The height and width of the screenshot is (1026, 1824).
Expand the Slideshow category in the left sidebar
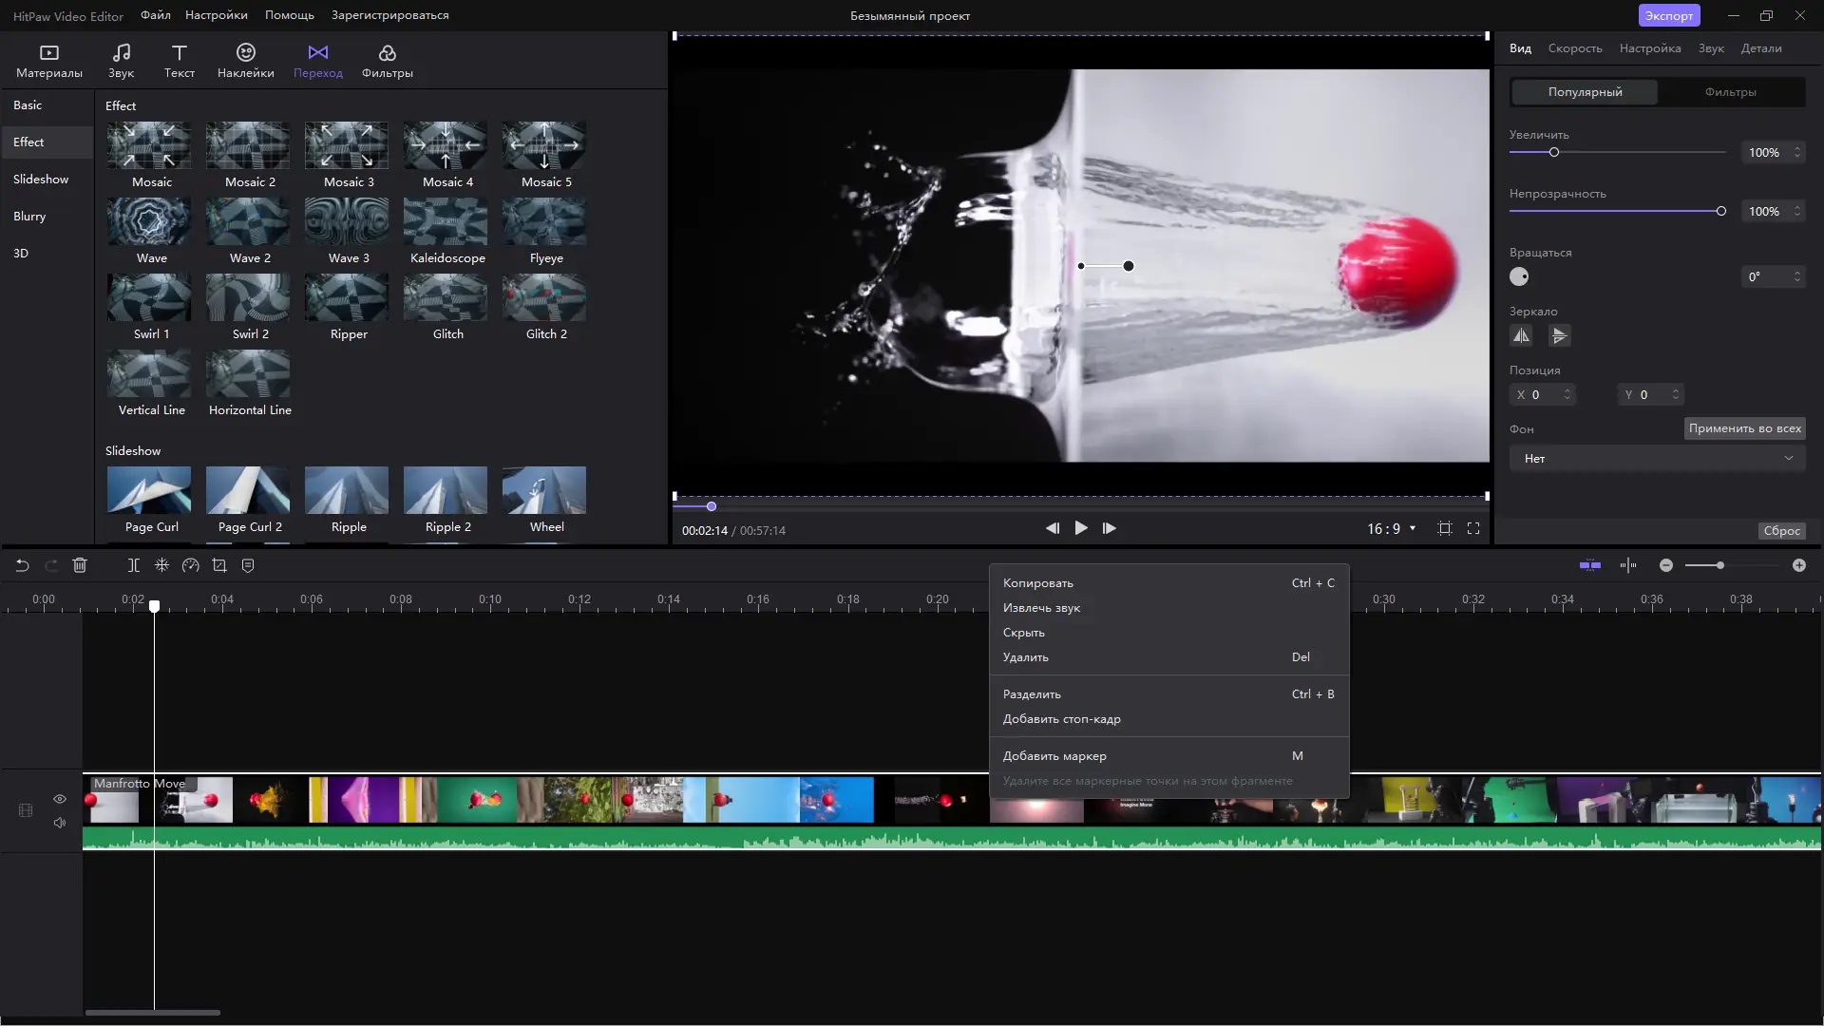click(x=41, y=179)
